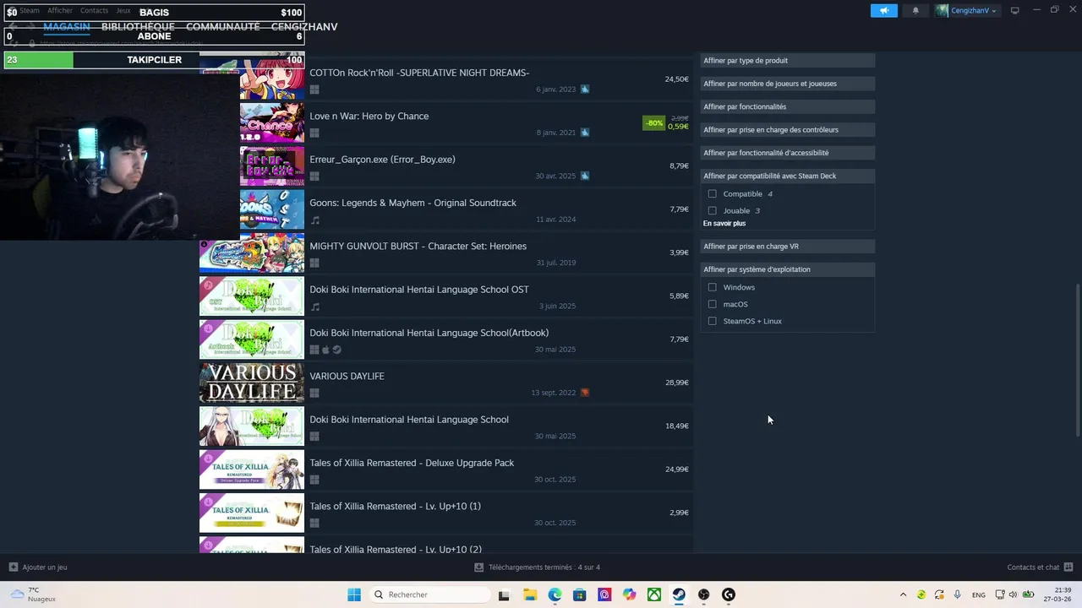Open the Steam announcements megaphone button
The width and height of the screenshot is (1082, 608).
(x=883, y=11)
